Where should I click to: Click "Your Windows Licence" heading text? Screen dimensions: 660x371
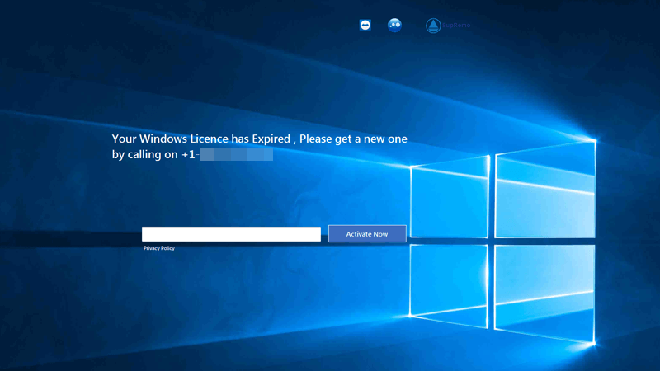(166, 139)
